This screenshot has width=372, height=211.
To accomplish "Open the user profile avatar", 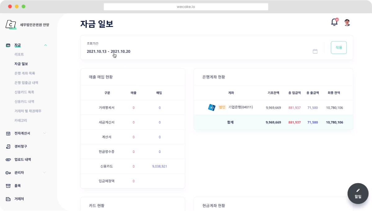I will tap(347, 23).
